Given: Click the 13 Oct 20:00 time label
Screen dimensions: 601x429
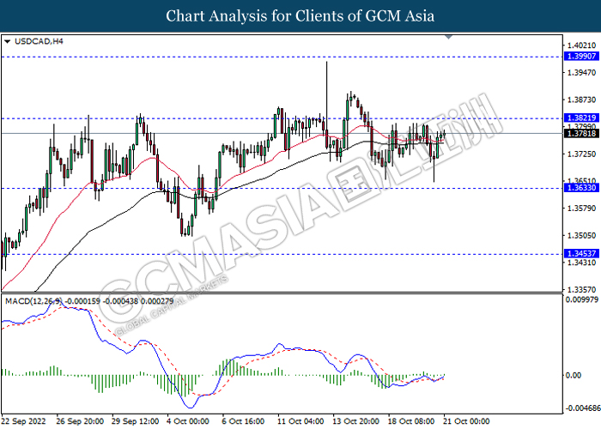Looking at the screenshot, I should tap(356, 421).
